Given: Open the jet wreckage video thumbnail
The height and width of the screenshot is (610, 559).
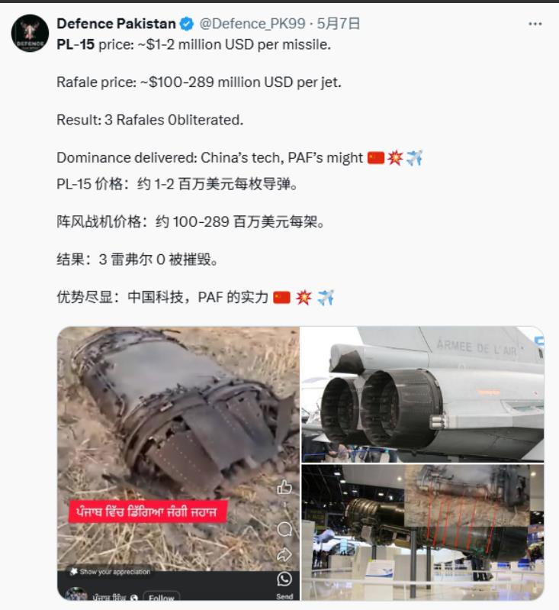Looking at the screenshot, I should 178,463.
